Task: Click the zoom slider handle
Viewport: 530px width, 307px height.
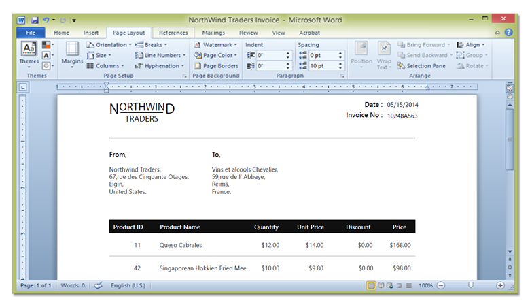Action: (x=470, y=285)
